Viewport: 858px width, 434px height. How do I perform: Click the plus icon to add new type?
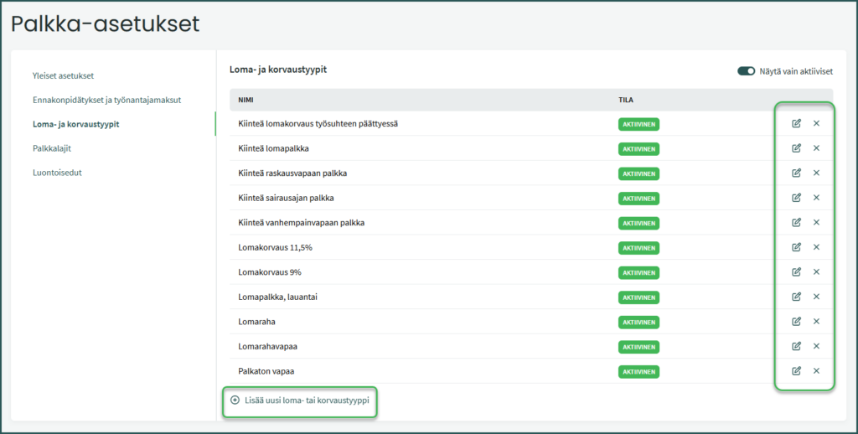(235, 400)
